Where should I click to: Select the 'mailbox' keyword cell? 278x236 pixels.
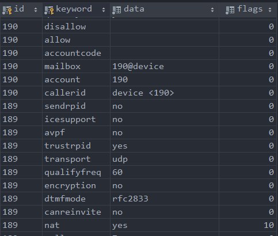point(76,66)
